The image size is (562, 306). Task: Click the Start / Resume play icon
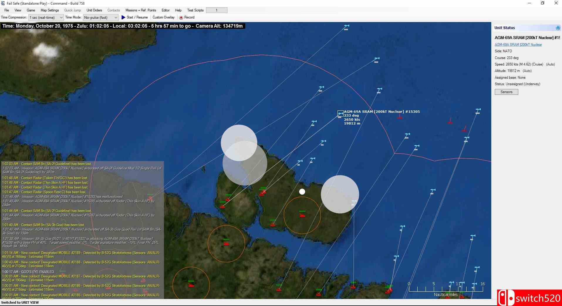[x=123, y=17]
